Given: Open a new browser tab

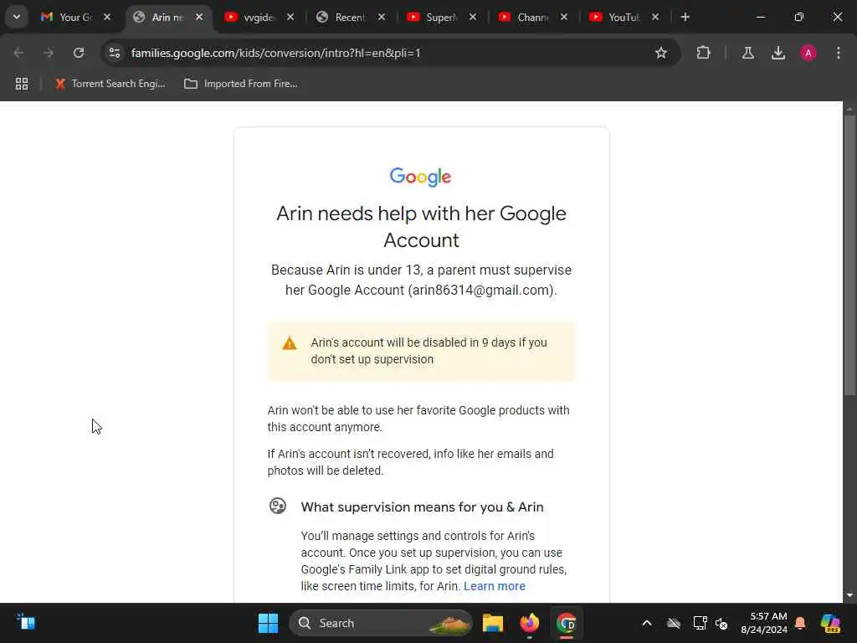Looking at the screenshot, I should pos(685,17).
